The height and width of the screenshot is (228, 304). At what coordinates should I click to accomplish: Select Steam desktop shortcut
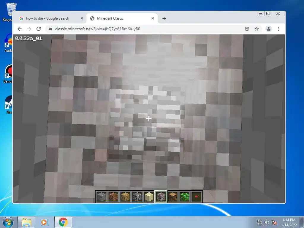click(x=9, y=105)
